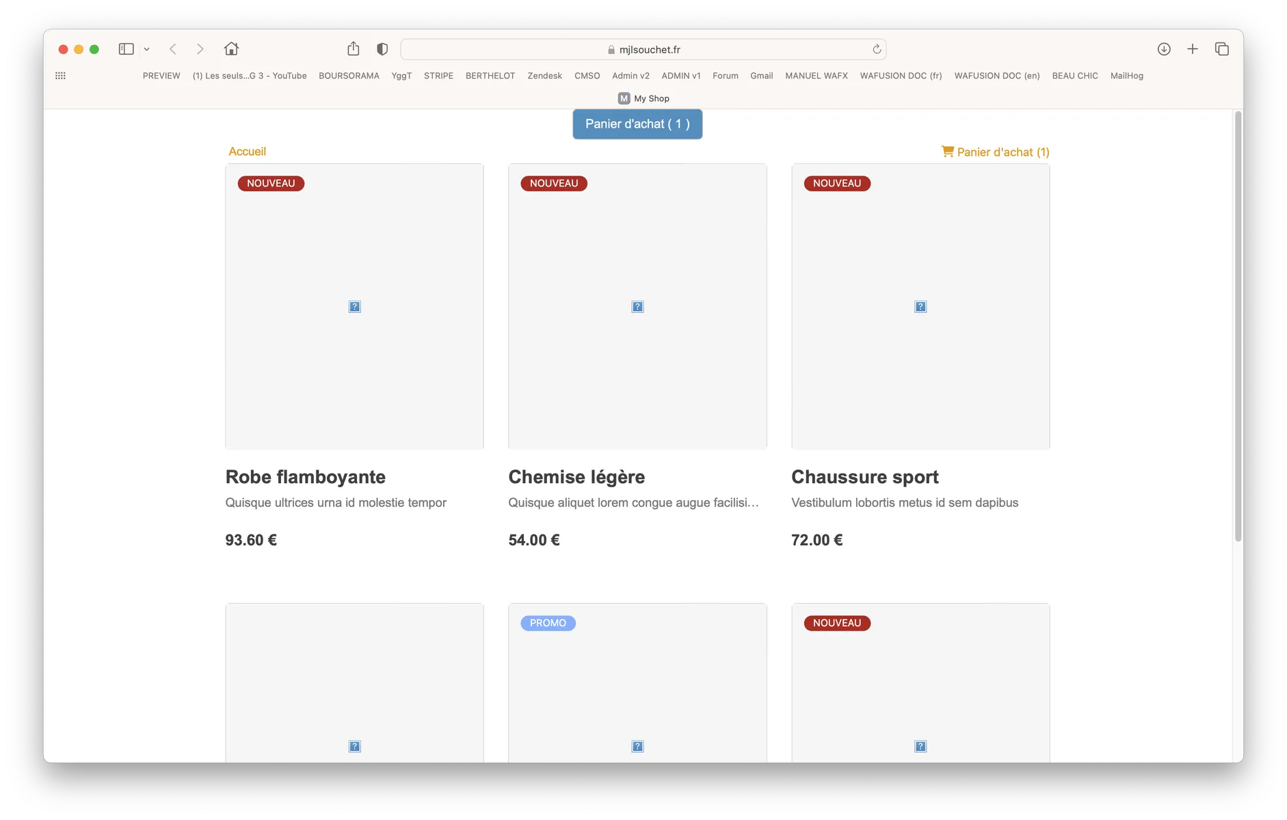The height and width of the screenshot is (820, 1287).
Task: Go back with the back arrow
Action: point(173,49)
